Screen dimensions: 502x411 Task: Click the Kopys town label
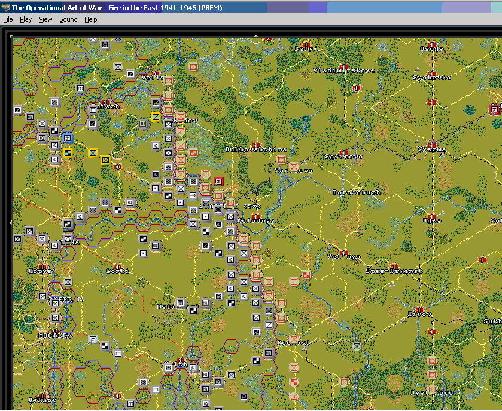point(40,271)
